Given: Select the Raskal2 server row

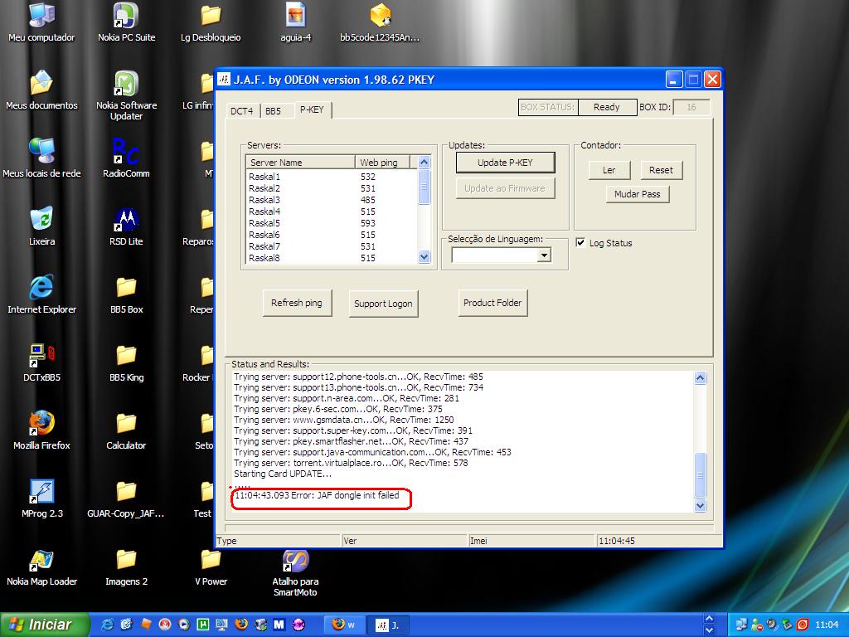Looking at the screenshot, I should click(332, 188).
